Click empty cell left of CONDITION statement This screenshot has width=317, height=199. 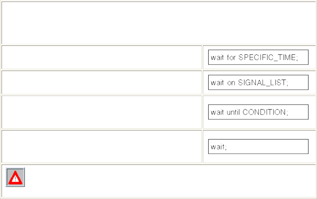coord(102,112)
